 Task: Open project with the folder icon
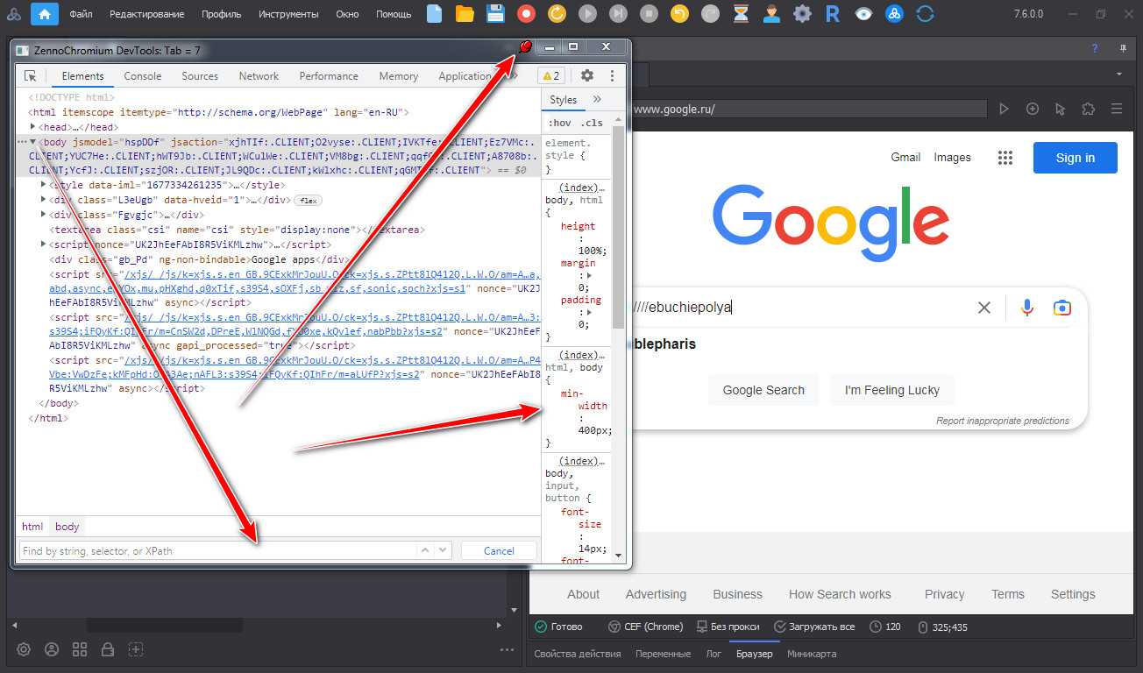click(465, 14)
